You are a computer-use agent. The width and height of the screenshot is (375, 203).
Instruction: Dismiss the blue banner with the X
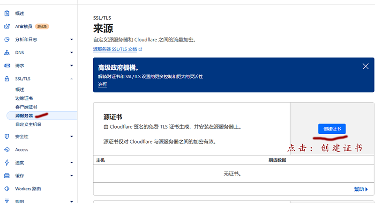coord(366,66)
